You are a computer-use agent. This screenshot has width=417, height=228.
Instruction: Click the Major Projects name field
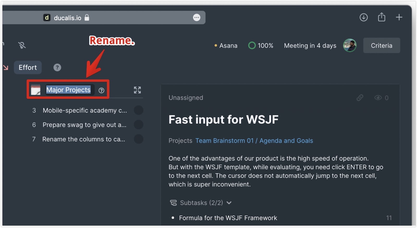tap(69, 90)
